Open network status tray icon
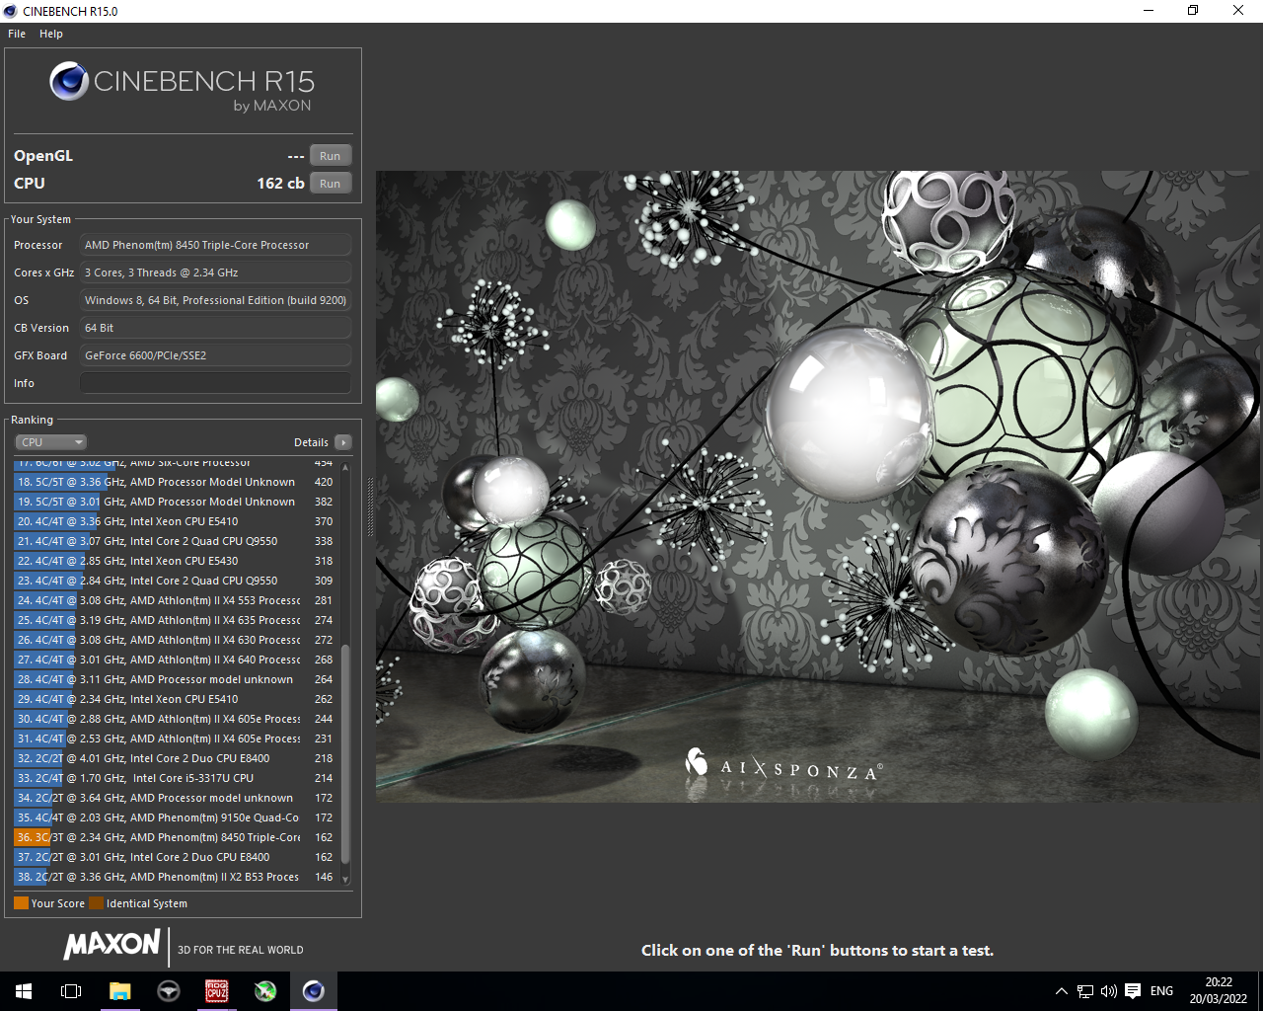Screen dimensions: 1263x1011 click(1085, 991)
